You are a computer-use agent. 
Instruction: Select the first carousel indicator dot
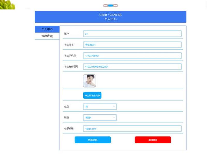click(x=106, y=5)
